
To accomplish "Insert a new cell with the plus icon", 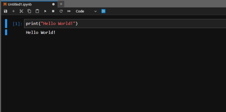I will tap(13, 11).
